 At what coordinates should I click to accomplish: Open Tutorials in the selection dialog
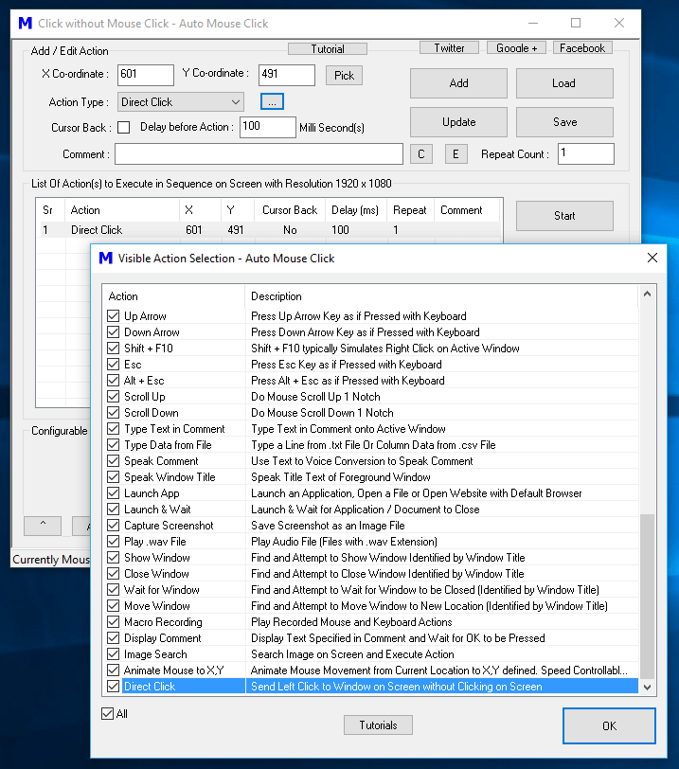378,724
